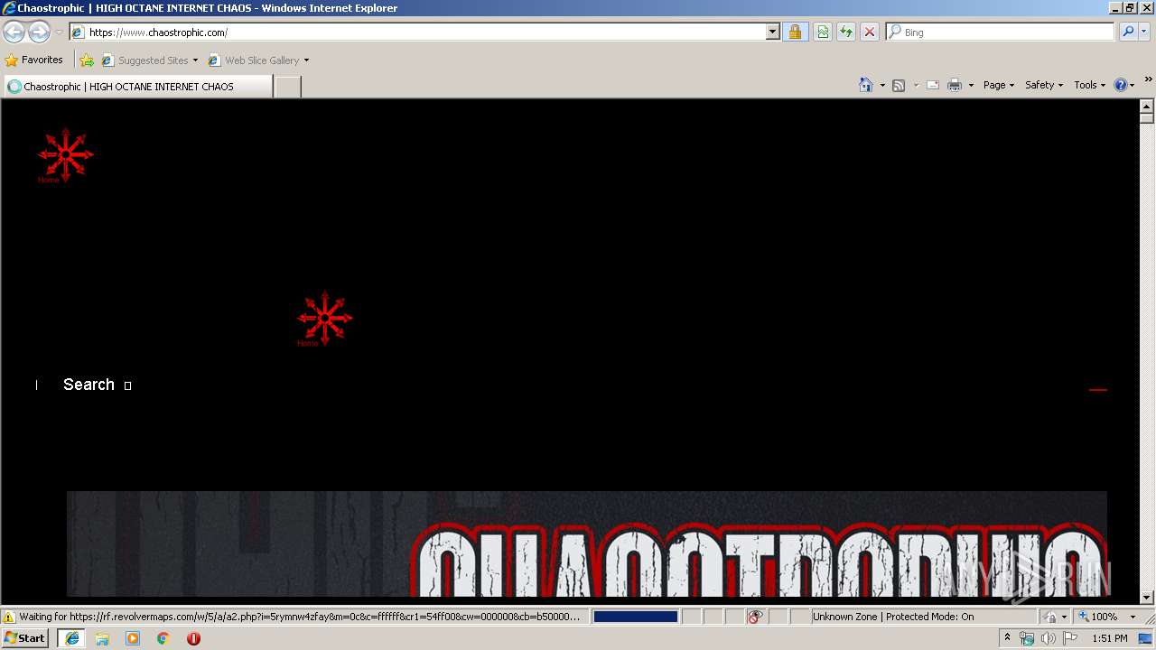The width and height of the screenshot is (1156, 650).
Task: Click the page loading progress bar
Action: click(635, 617)
